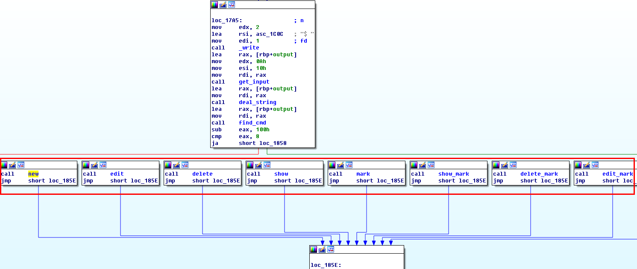
Task: Click the graph group icon of 'call show' block
Action: [x=267, y=165]
